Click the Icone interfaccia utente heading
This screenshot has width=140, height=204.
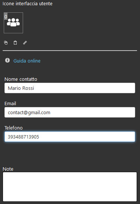coord(28,4)
